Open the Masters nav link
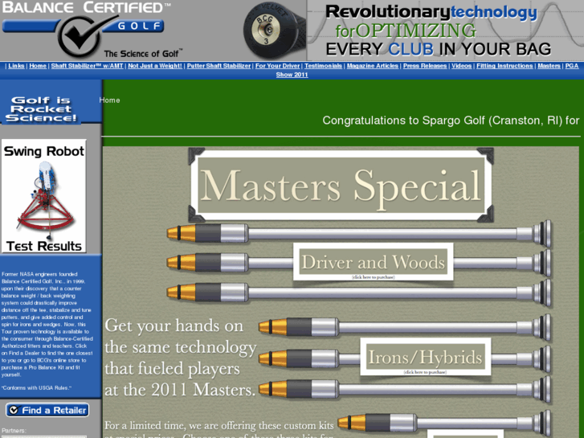The image size is (584, 438). coord(549,66)
